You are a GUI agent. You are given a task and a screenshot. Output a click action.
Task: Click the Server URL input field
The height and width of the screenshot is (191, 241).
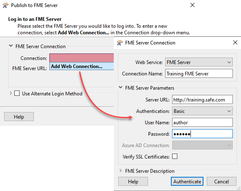202,99
